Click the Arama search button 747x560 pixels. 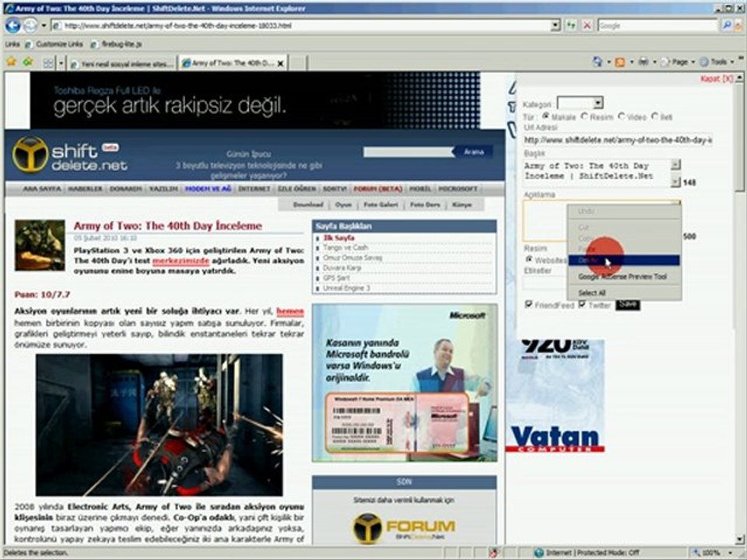[x=474, y=152]
